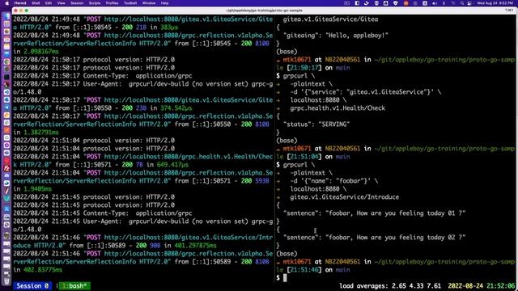The image size is (518, 291).
Task: Click the 'in 2.098167ms' latency text
Action: (36, 52)
